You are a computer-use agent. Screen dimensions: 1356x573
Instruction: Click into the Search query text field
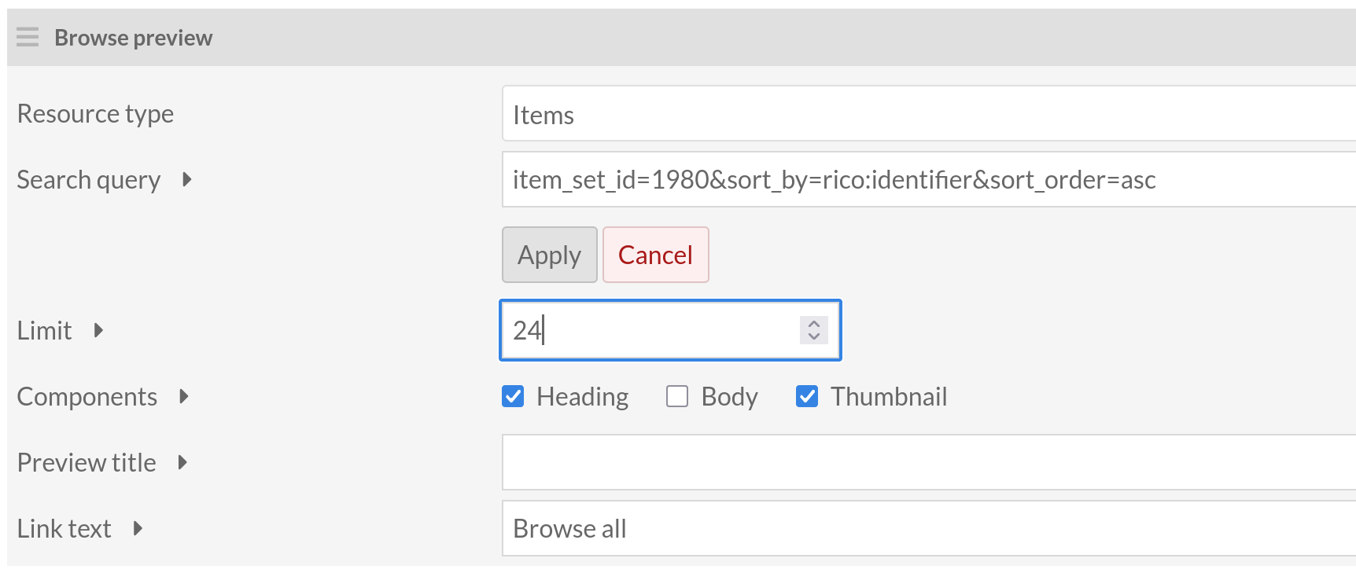(x=928, y=180)
